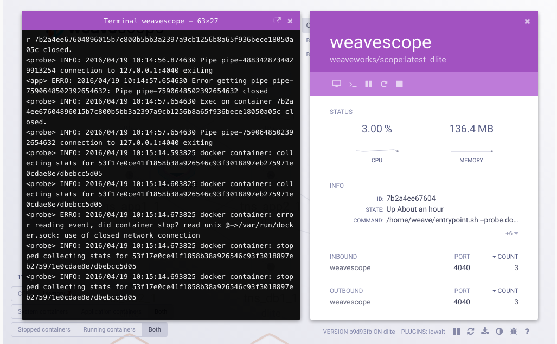The image size is (557, 344).
Task: Pause updates in footer bar
Action: [x=457, y=332]
